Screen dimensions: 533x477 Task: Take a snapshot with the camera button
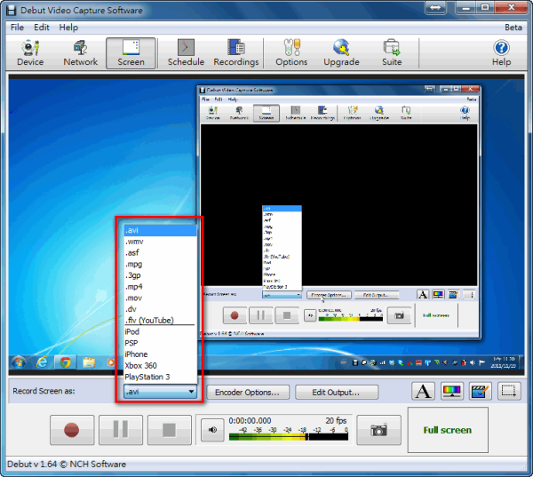[x=378, y=430]
